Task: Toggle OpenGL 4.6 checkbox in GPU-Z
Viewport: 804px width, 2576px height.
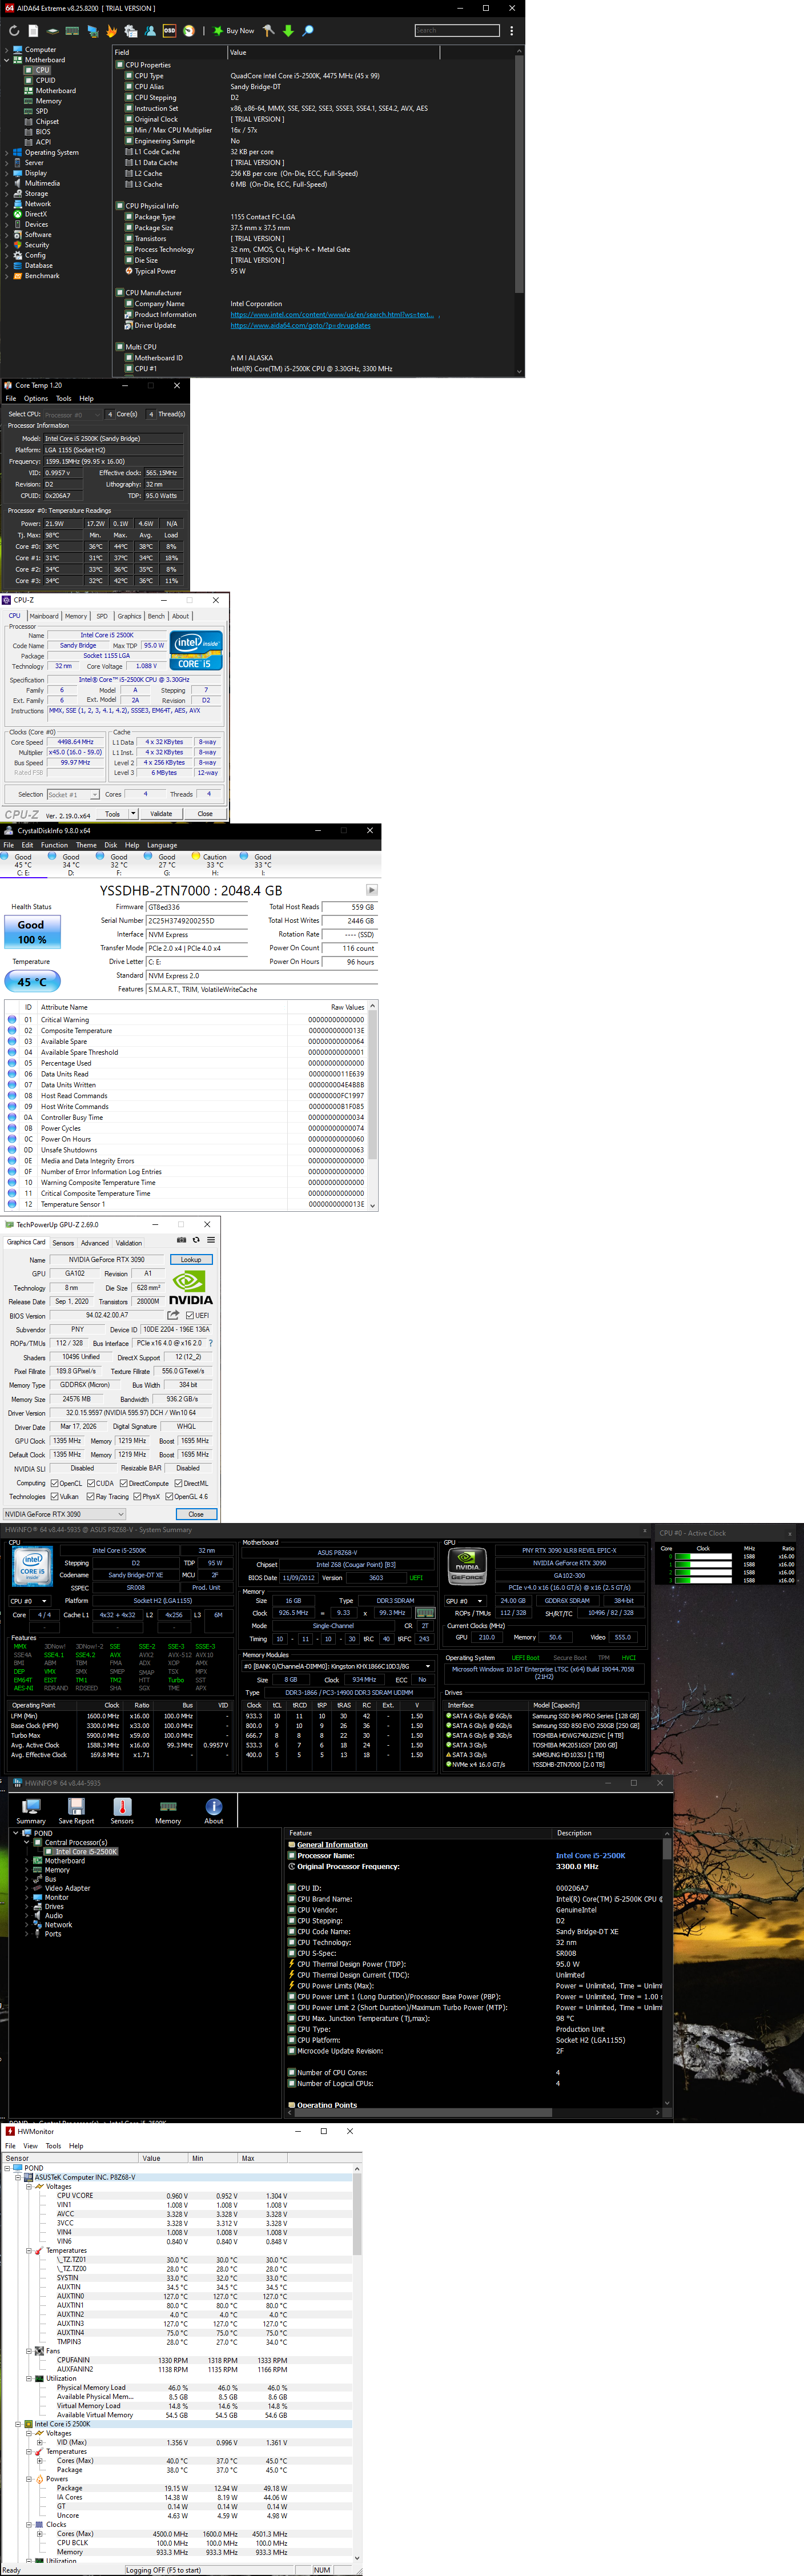Action: [x=169, y=1497]
